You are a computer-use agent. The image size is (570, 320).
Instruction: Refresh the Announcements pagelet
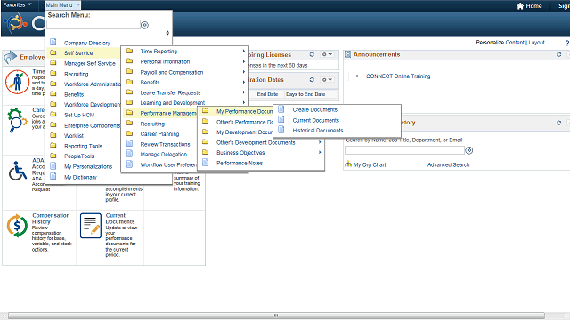[x=558, y=54]
